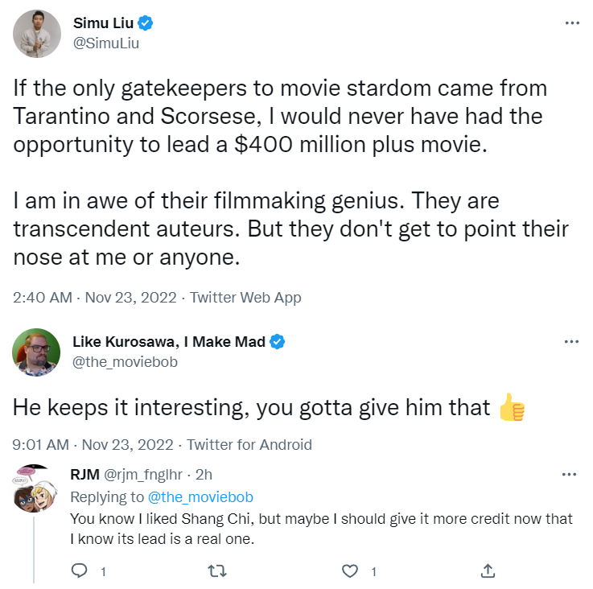Share RJM's reply via the share icon
This screenshot has width=593, height=589.
pos(487,571)
